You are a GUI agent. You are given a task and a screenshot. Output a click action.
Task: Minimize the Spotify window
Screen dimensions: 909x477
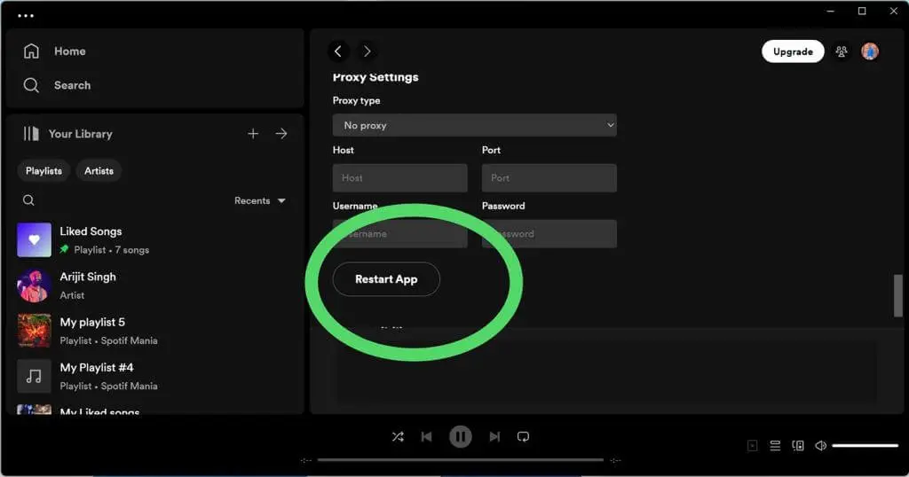pyautogui.click(x=831, y=11)
